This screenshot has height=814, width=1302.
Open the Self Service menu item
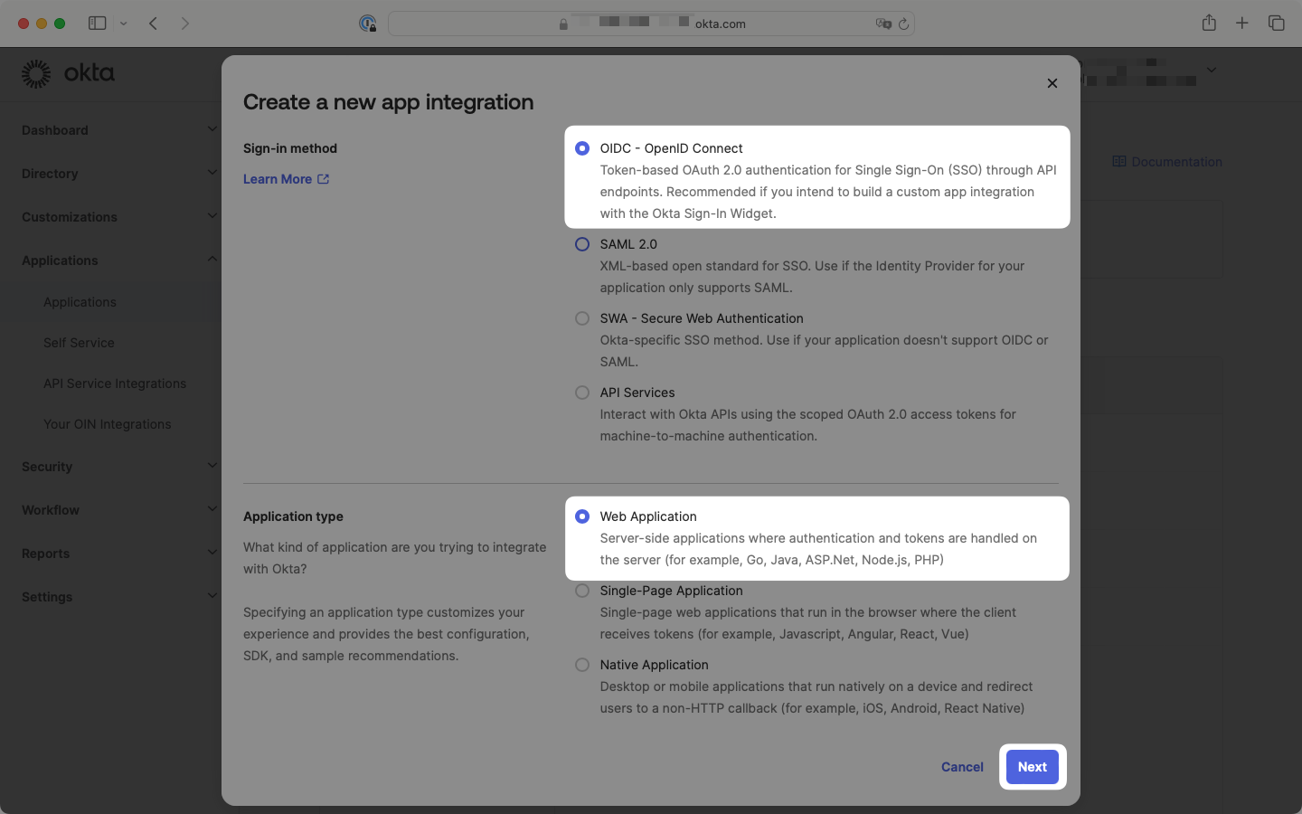[x=79, y=343]
